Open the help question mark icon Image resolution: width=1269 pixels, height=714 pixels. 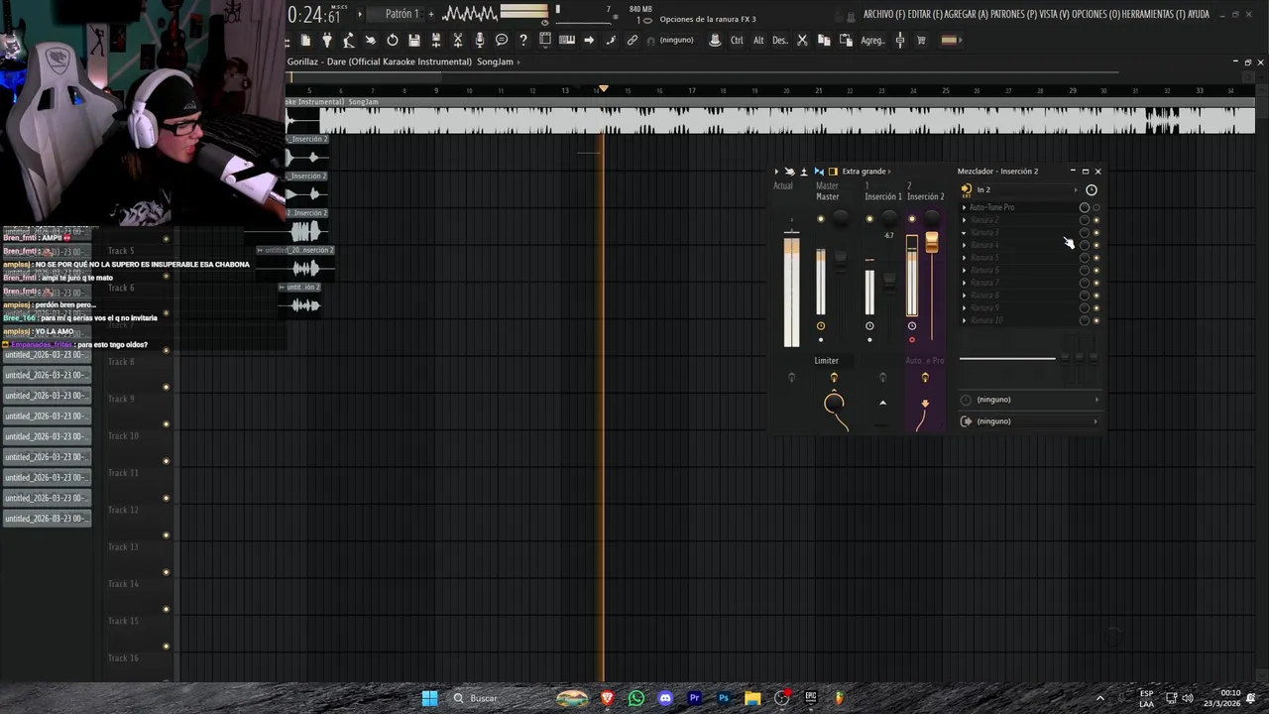tap(523, 41)
